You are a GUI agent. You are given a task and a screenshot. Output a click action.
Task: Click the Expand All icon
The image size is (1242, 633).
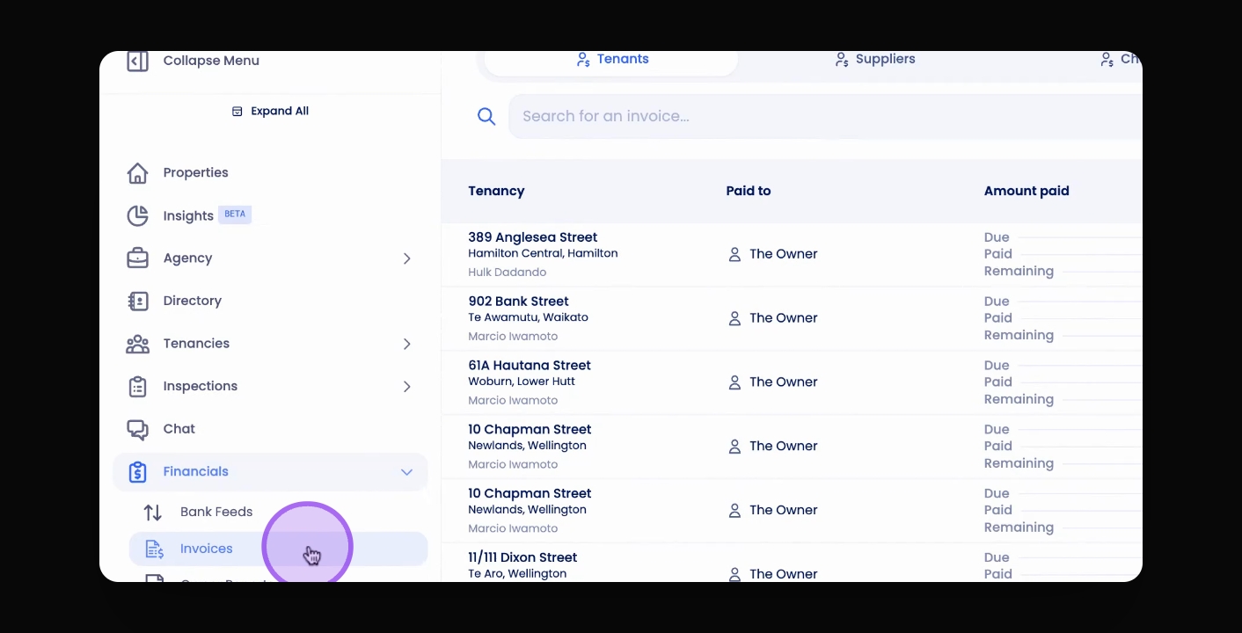tap(237, 112)
